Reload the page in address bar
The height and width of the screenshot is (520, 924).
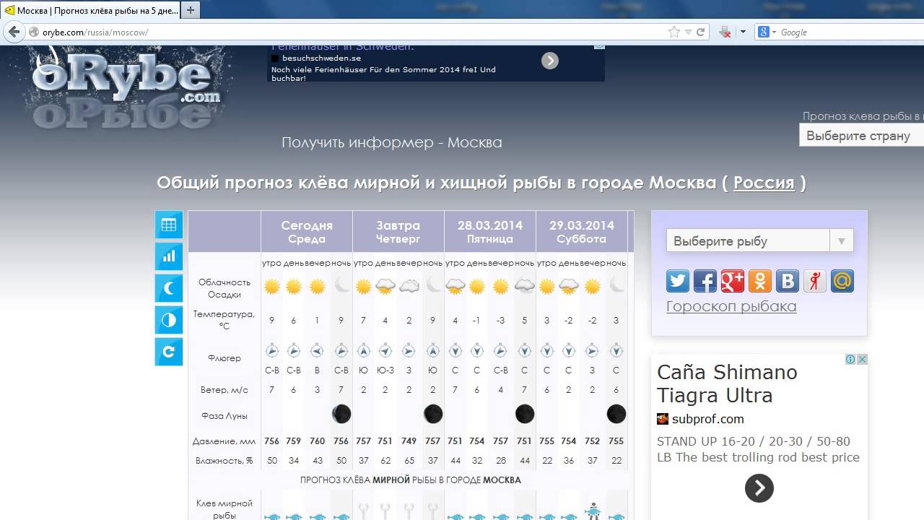pyautogui.click(x=700, y=32)
